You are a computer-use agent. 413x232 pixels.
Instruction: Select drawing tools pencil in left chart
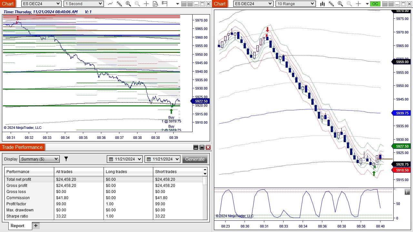(119, 4)
